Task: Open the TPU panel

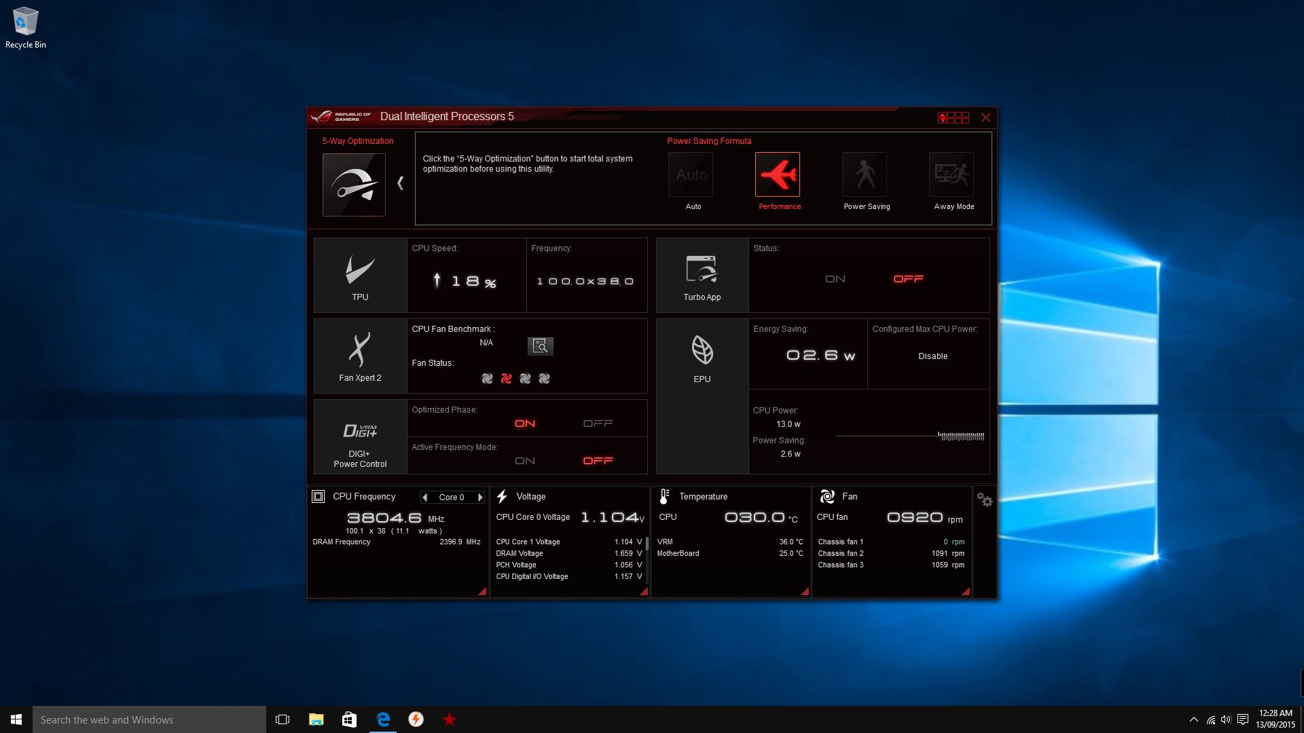Action: coord(361,275)
